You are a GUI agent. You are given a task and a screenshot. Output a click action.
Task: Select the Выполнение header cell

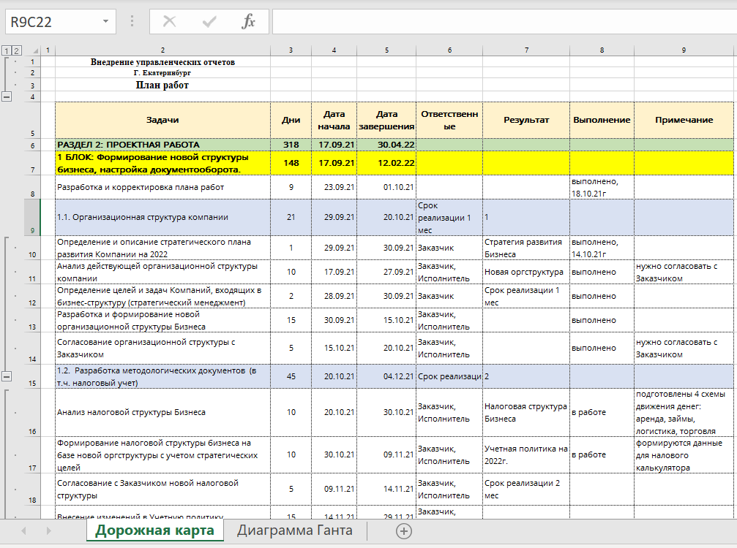(602, 120)
